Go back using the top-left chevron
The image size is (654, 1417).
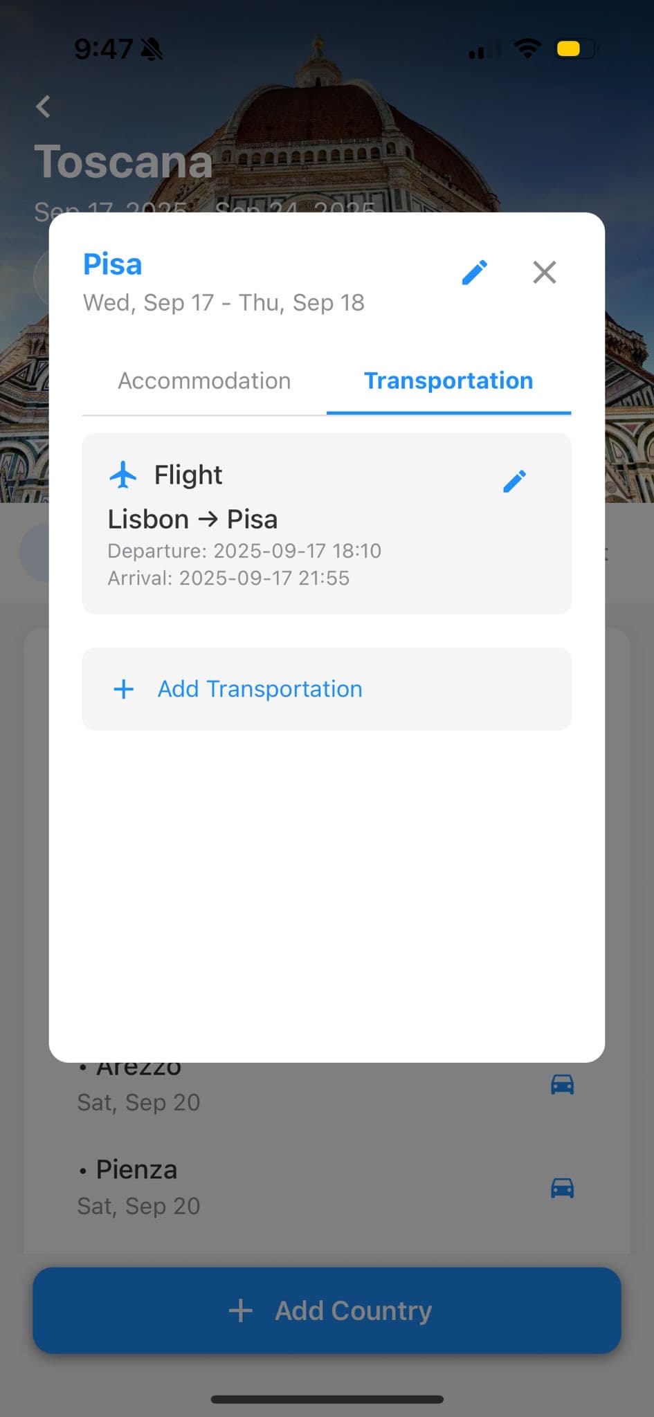(44, 107)
